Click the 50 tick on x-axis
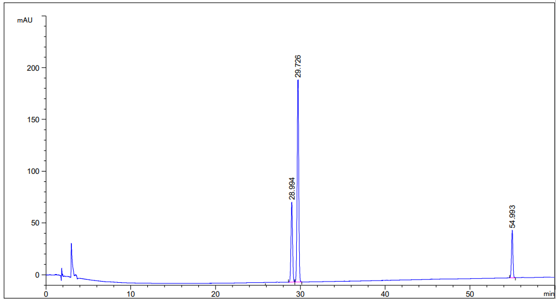 [469, 294]
